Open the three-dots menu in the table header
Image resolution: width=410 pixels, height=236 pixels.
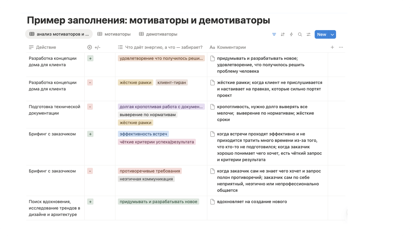(x=341, y=47)
